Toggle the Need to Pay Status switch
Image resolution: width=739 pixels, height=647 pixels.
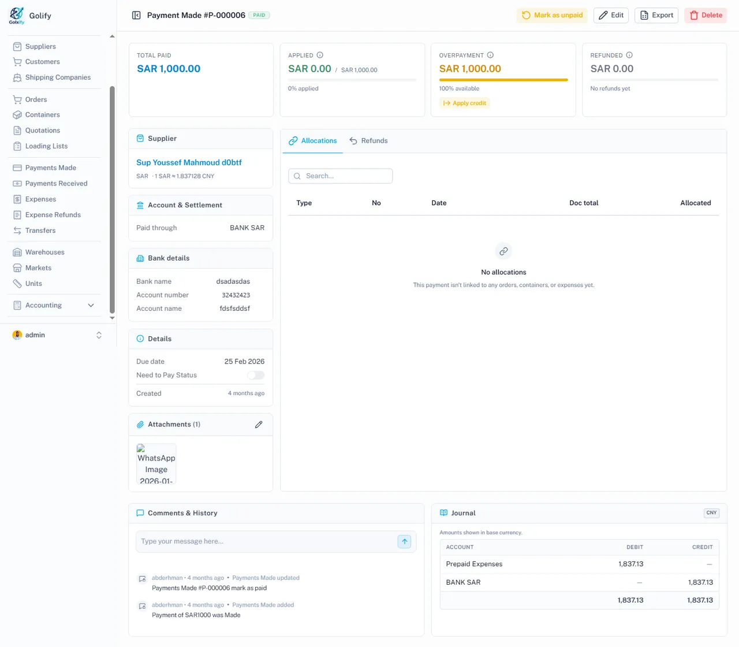[256, 375]
